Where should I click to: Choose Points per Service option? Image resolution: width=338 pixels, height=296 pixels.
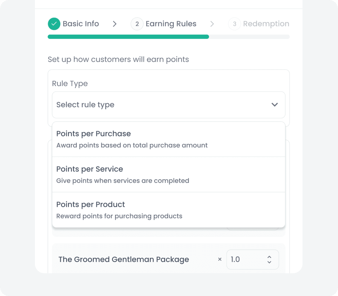click(168, 174)
